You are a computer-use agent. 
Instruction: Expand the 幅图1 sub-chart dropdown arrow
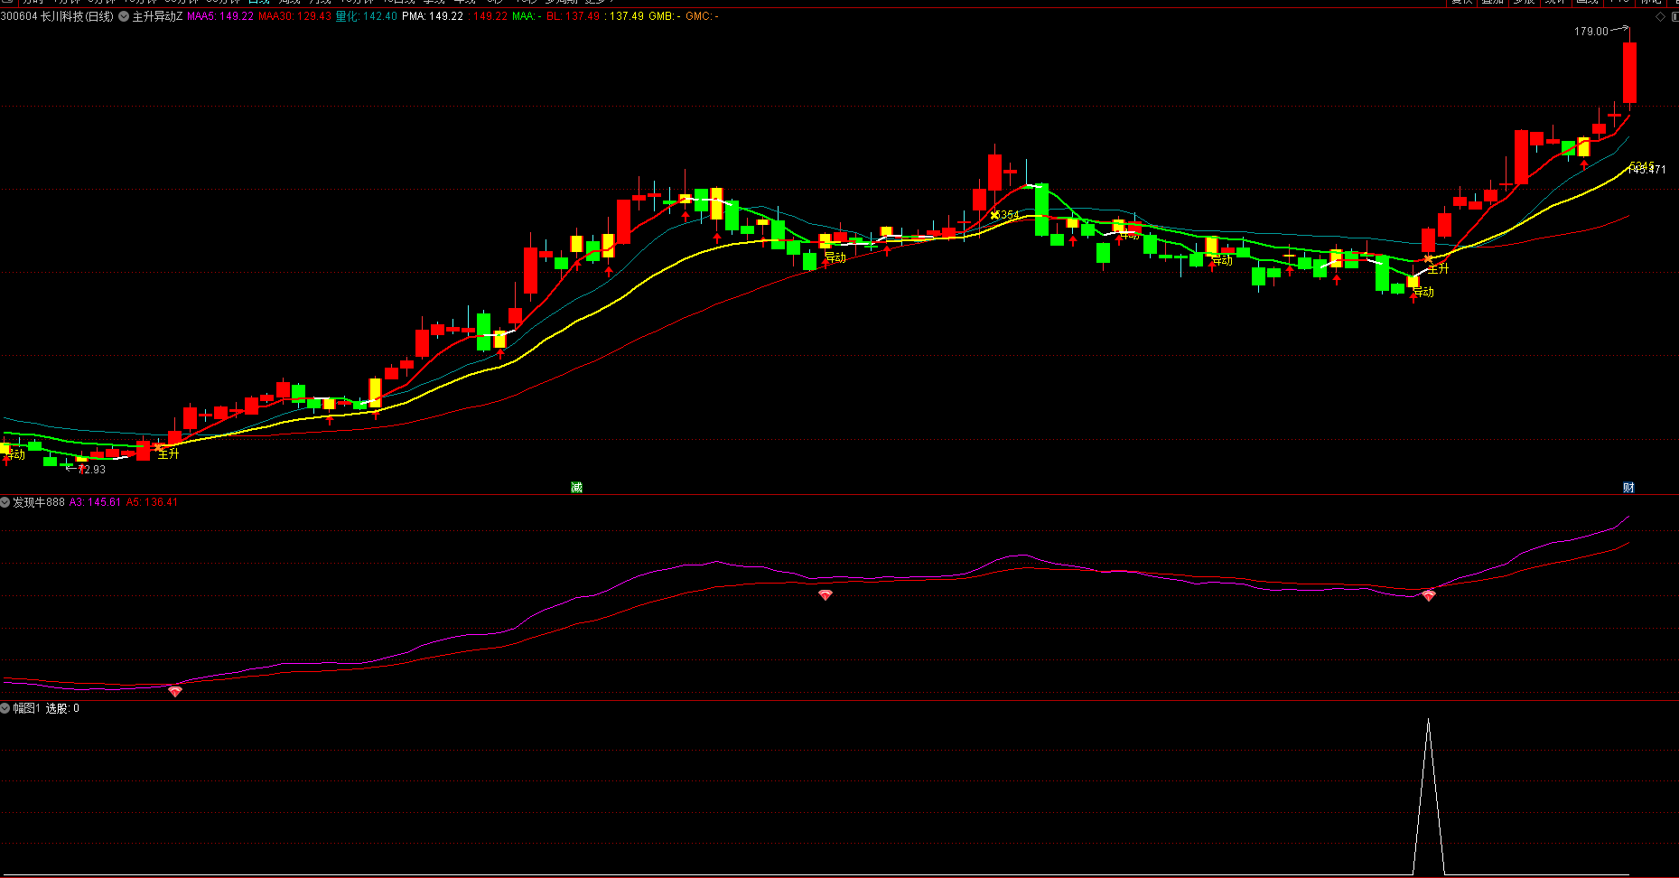pyautogui.click(x=5, y=708)
